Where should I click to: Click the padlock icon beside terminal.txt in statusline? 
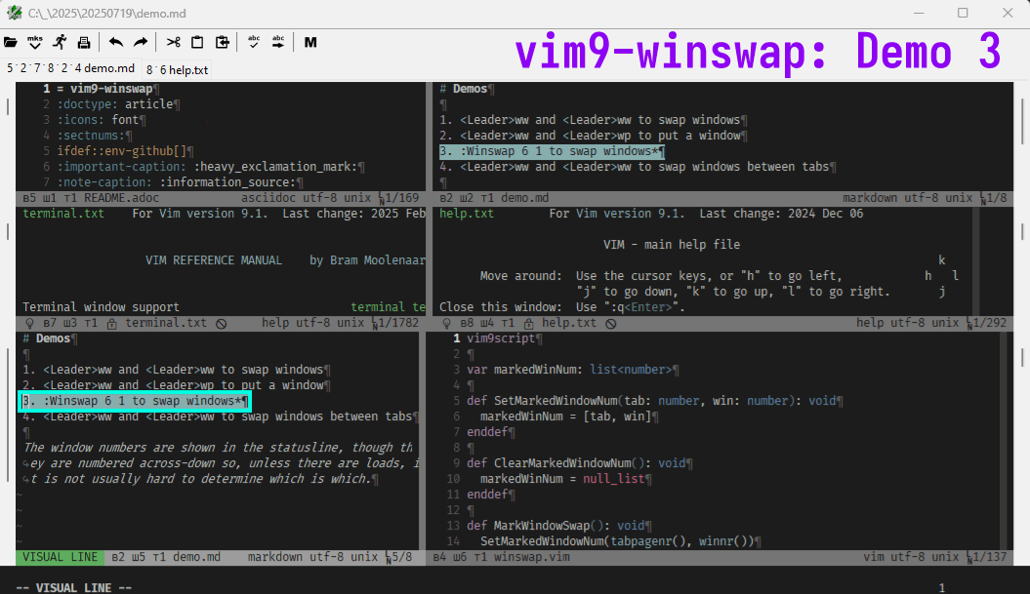coord(111,324)
